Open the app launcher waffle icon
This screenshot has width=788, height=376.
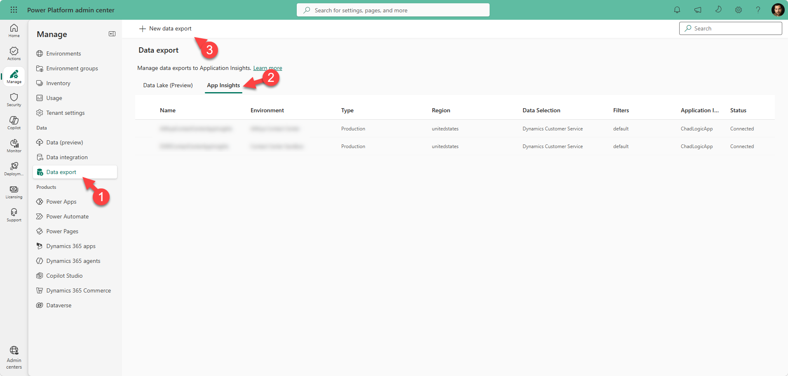tap(14, 10)
